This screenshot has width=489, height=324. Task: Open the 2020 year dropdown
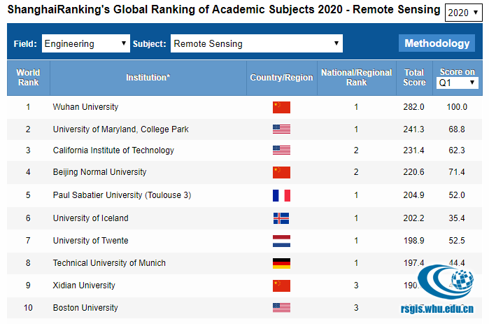463,13
